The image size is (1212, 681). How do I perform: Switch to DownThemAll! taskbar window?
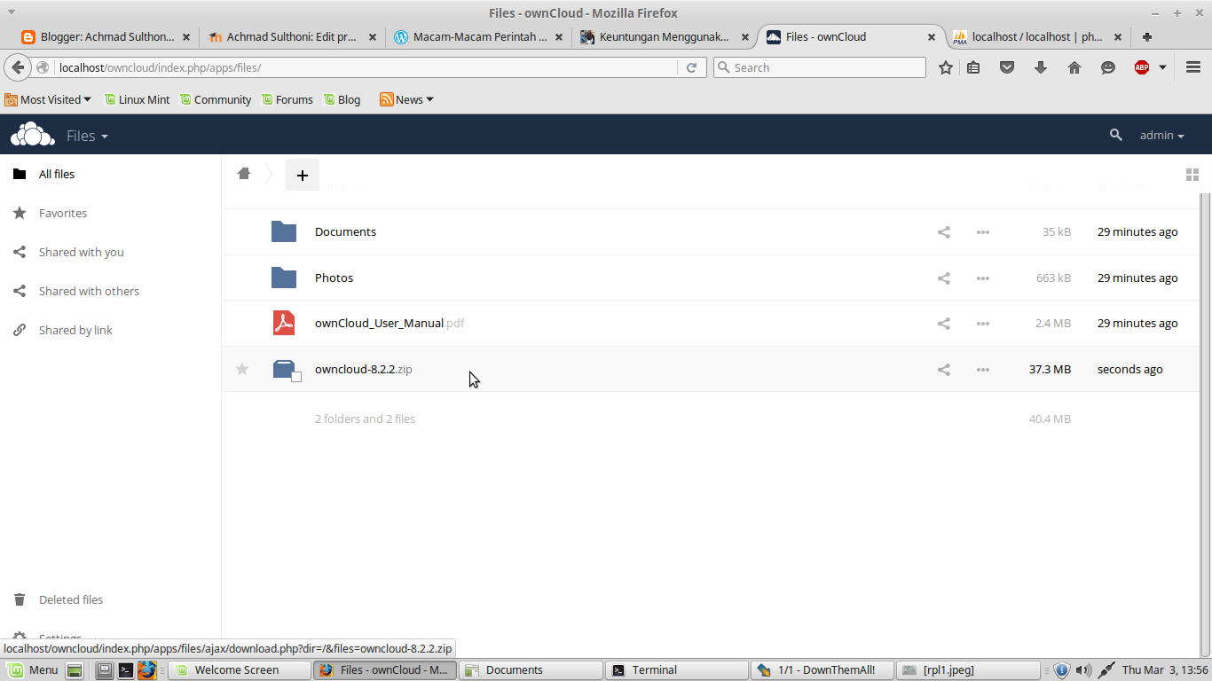(822, 670)
